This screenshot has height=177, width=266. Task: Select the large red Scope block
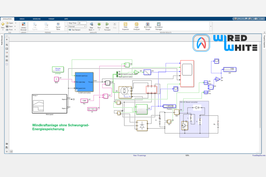click(187, 74)
